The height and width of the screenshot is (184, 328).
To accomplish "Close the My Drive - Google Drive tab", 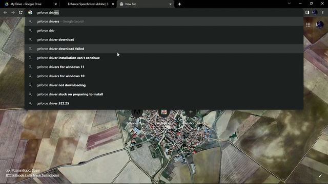I will click(56, 4).
